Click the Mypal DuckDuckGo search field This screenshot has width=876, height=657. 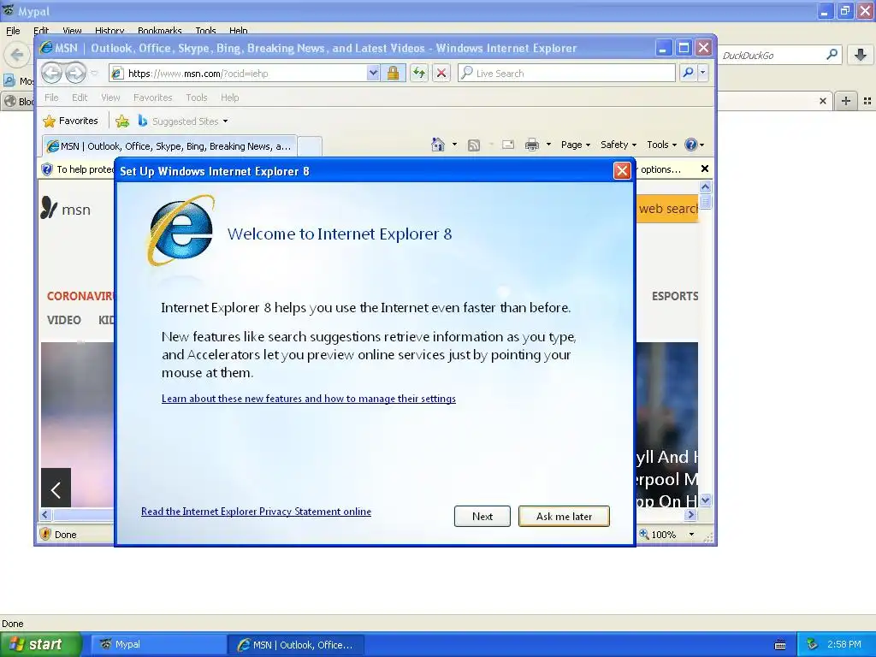771,55
